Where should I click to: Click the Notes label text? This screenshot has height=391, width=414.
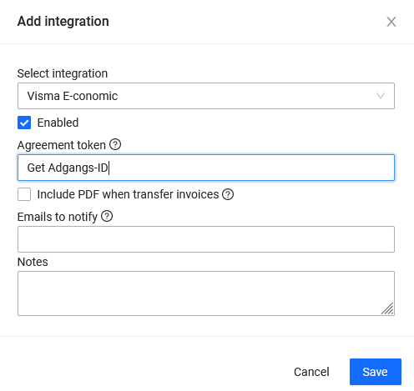(33, 262)
